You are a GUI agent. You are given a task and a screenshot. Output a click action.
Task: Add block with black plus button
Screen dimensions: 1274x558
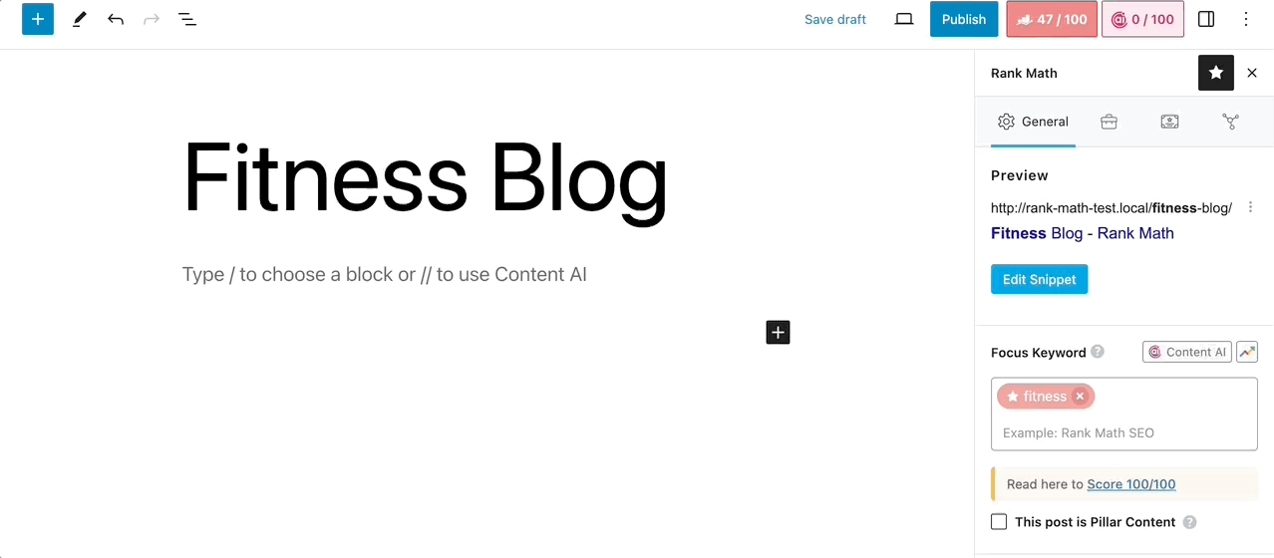coord(778,332)
